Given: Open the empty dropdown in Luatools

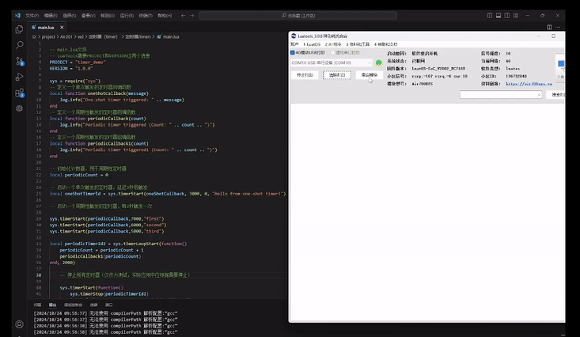Looking at the screenshot, I should [501, 95].
